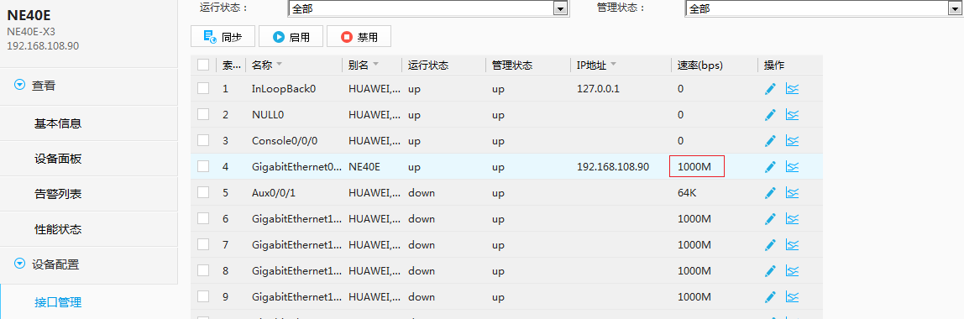Click the 启用 enable button
This screenshot has height=319, width=964.
(291, 37)
